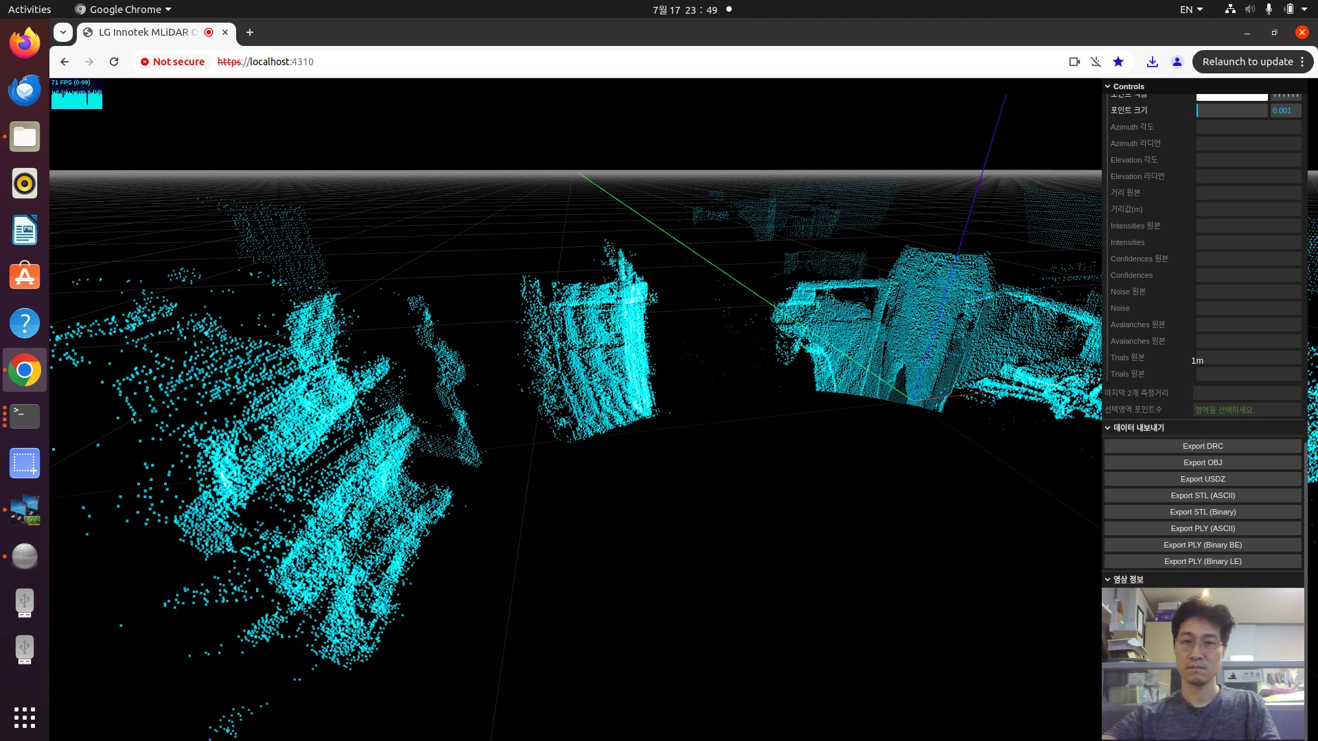Click the camera permission icon

[1074, 62]
